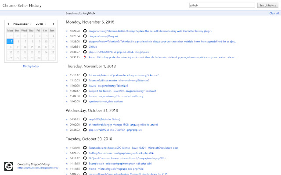Delete the 15:10:05 history entry
The width and height of the screenshot is (281, 175).
(67, 80)
